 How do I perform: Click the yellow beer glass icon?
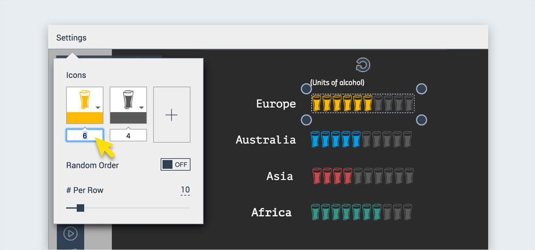pyautogui.click(x=83, y=99)
